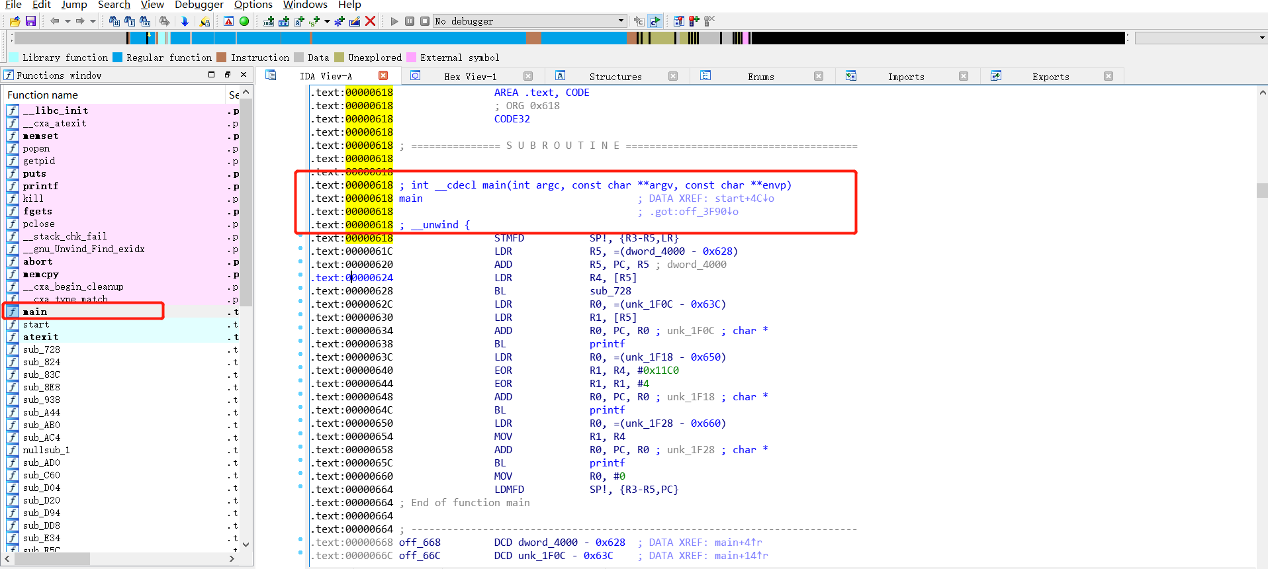Click the highlighted refresh toolbar icon

655,21
